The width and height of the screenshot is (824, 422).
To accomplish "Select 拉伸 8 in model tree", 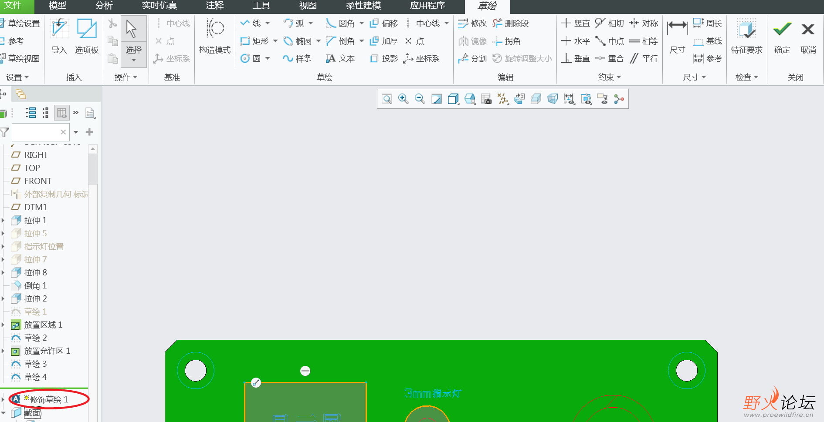I will 35,272.
